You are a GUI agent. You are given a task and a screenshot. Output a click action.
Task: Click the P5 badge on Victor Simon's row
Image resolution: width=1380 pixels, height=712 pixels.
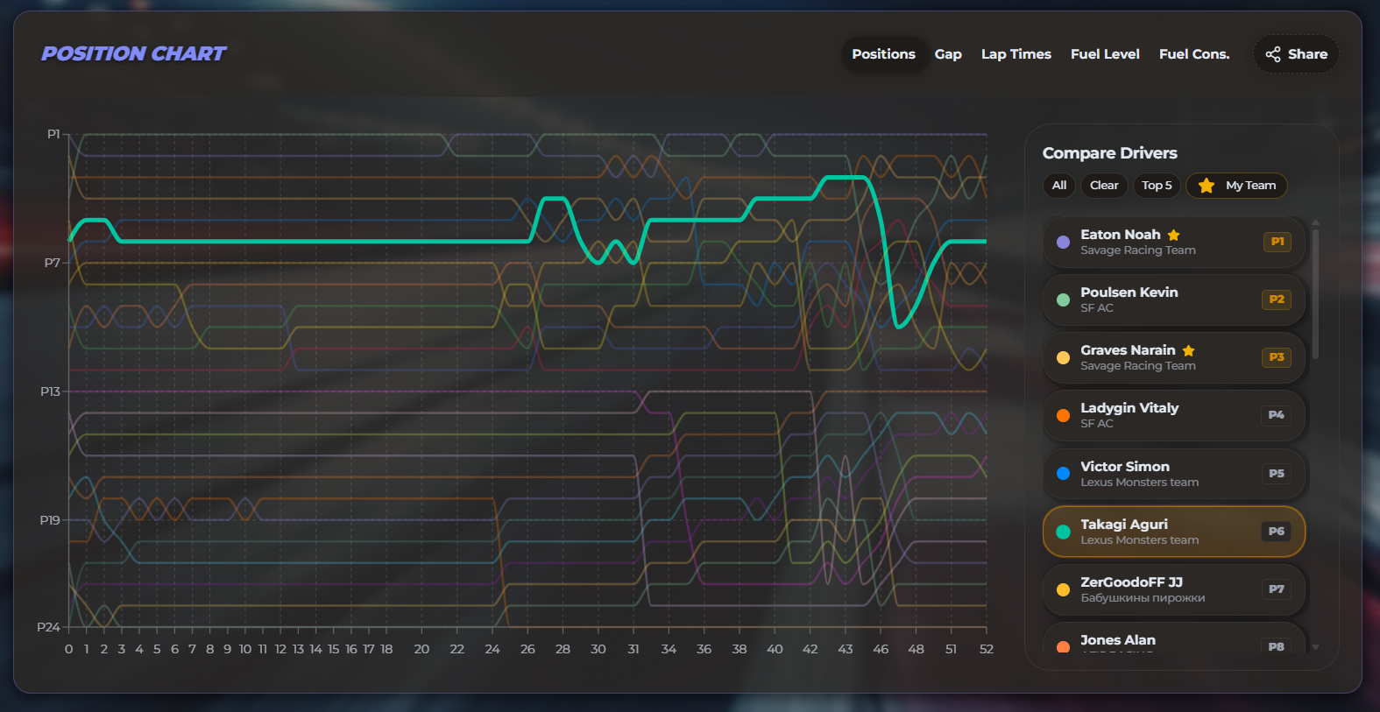click(x=1277, y=474)
